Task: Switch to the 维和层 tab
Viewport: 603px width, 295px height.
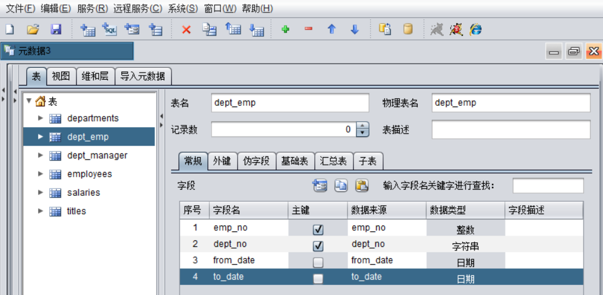Action: pyautogui.click(x=96, y=76)
